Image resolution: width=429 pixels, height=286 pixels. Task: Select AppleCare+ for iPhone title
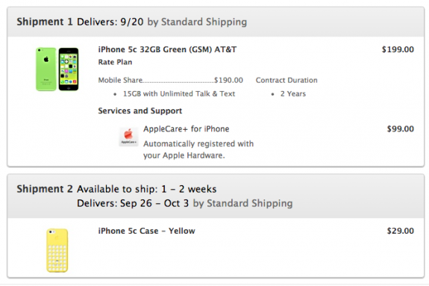point(186,129)
